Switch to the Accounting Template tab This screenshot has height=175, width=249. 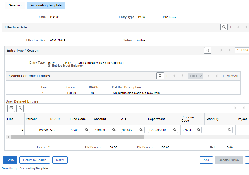tap(46, 6)
